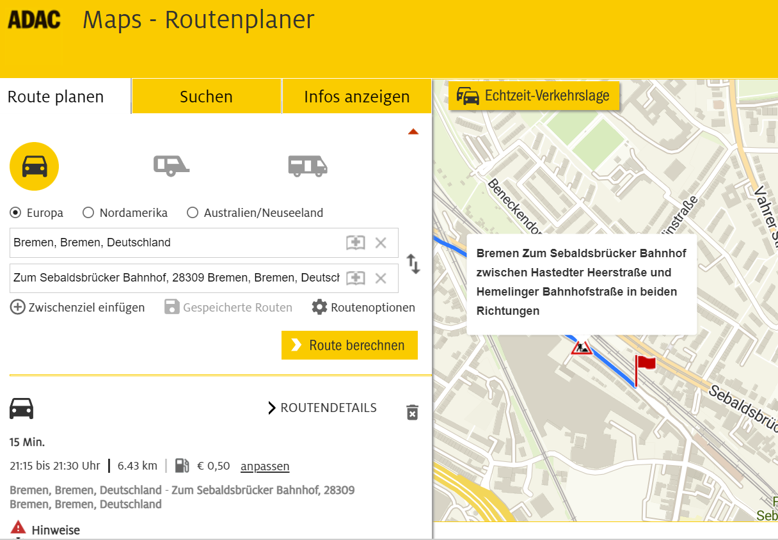Click the Maps - Routenplaner title
This screenshot has width=778, height=540.
click(198, 20)
